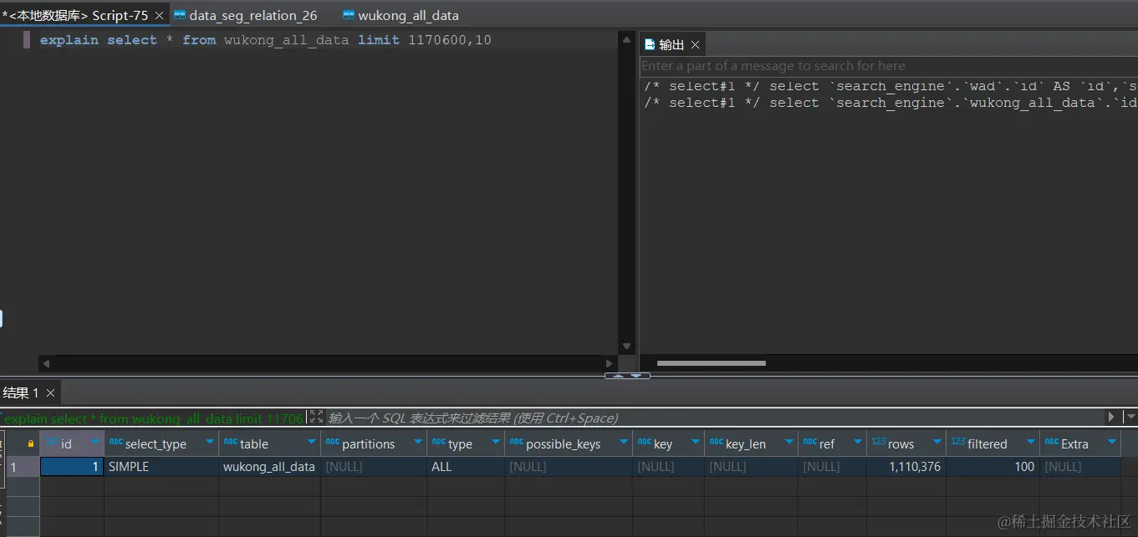Click the SQL editor vertical scroll-down arrow
The image size is (1138, 537).
(x=626, y=347)
